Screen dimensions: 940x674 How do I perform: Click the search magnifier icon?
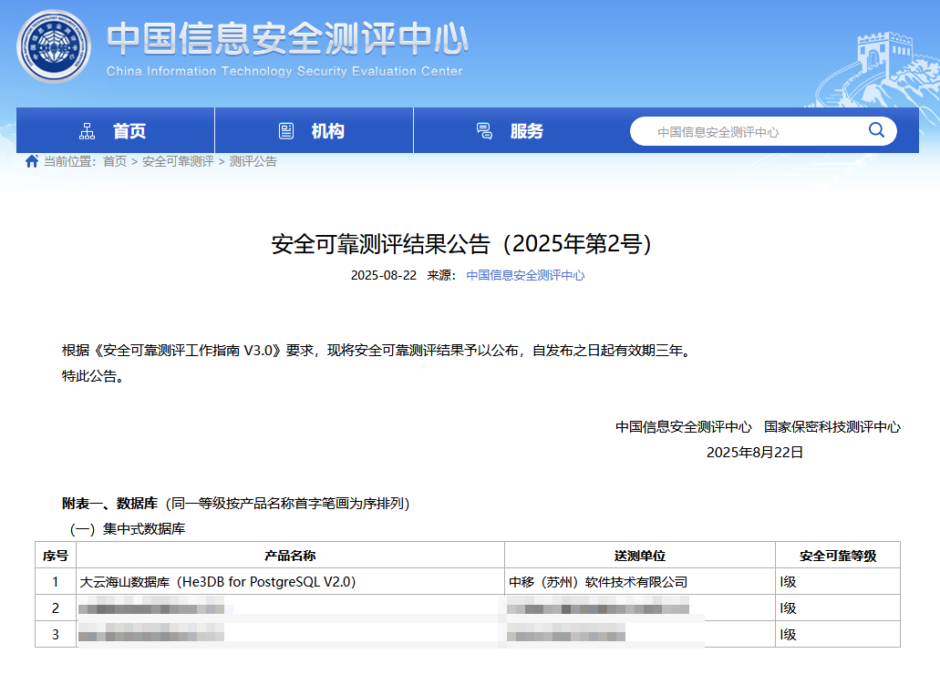click(x=876, y=130)
